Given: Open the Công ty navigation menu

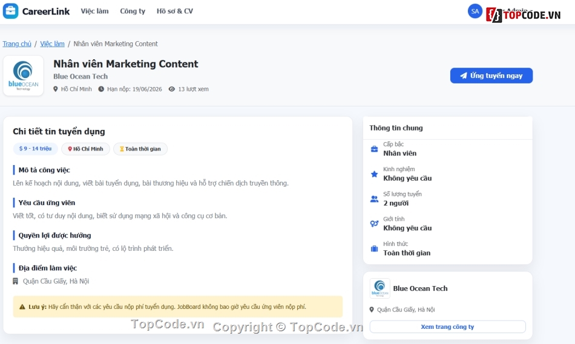Looking at the screenshot, I should pyautogui.click(x=133, y=11).
